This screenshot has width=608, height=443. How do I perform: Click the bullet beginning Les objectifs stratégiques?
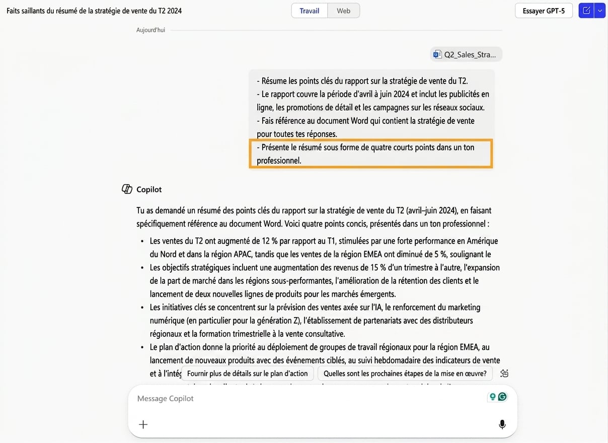point(325,280)
